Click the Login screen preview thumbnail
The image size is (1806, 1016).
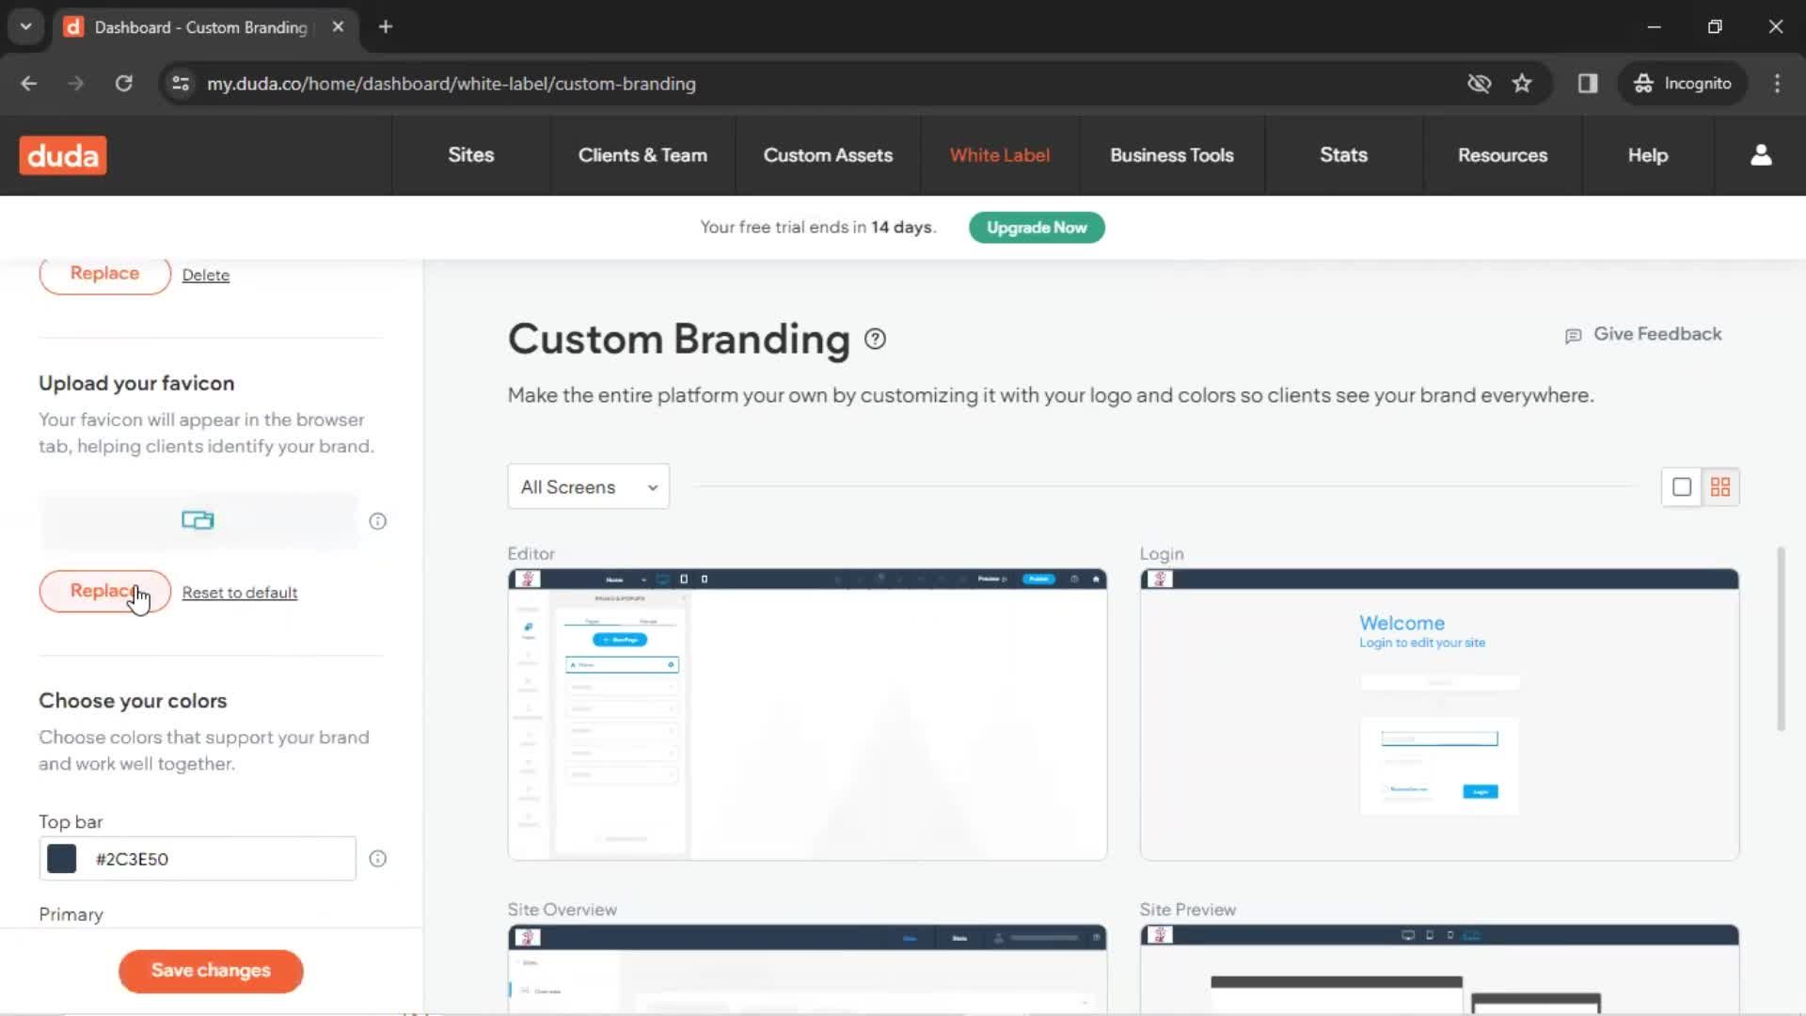1439,714
